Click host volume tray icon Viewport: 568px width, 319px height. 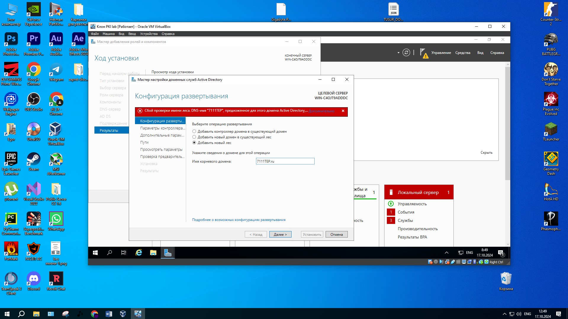[x=519, y=314]
